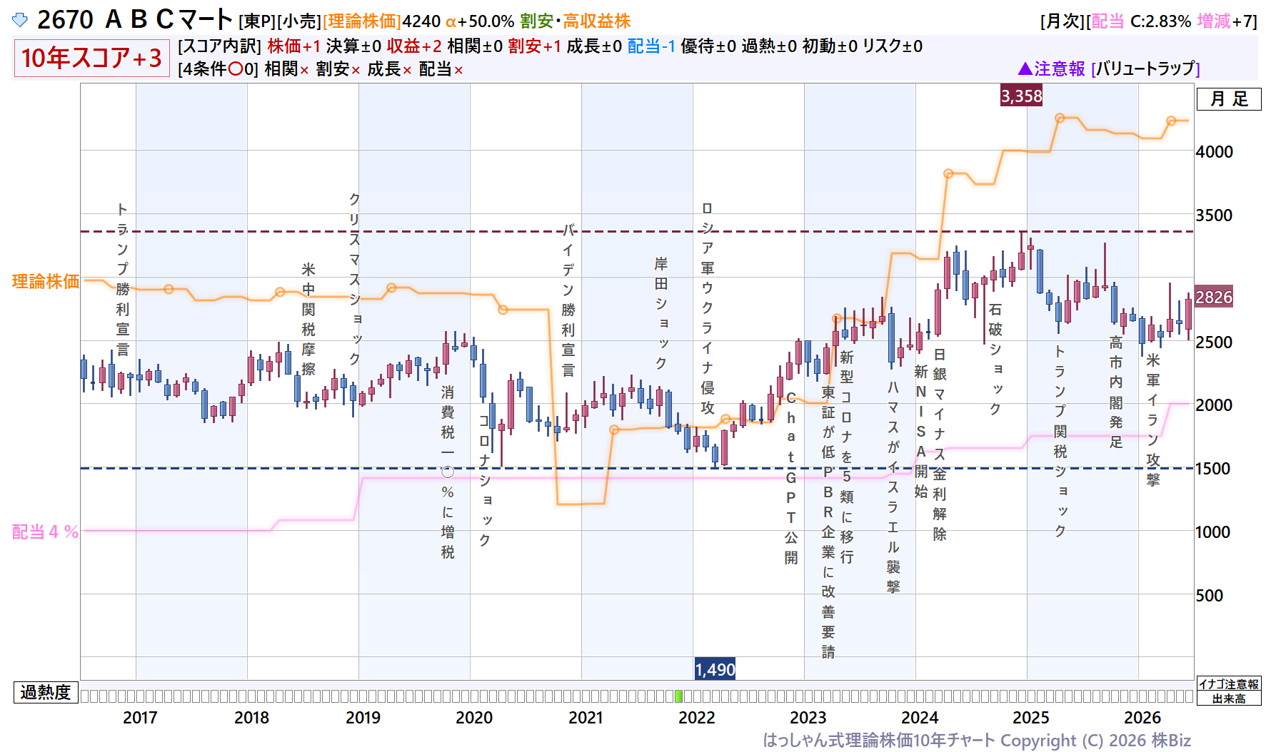Click the 2826 current price tag
1271x752 pixels.
point(1214,297)
